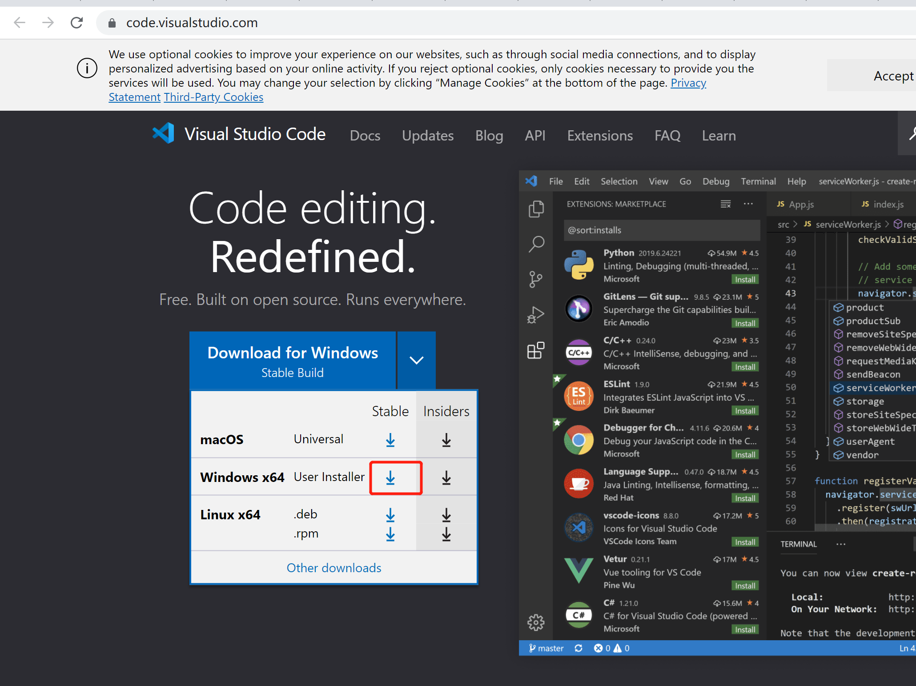Open the Terminal menu in VS Code

click(x=758, y=181)
